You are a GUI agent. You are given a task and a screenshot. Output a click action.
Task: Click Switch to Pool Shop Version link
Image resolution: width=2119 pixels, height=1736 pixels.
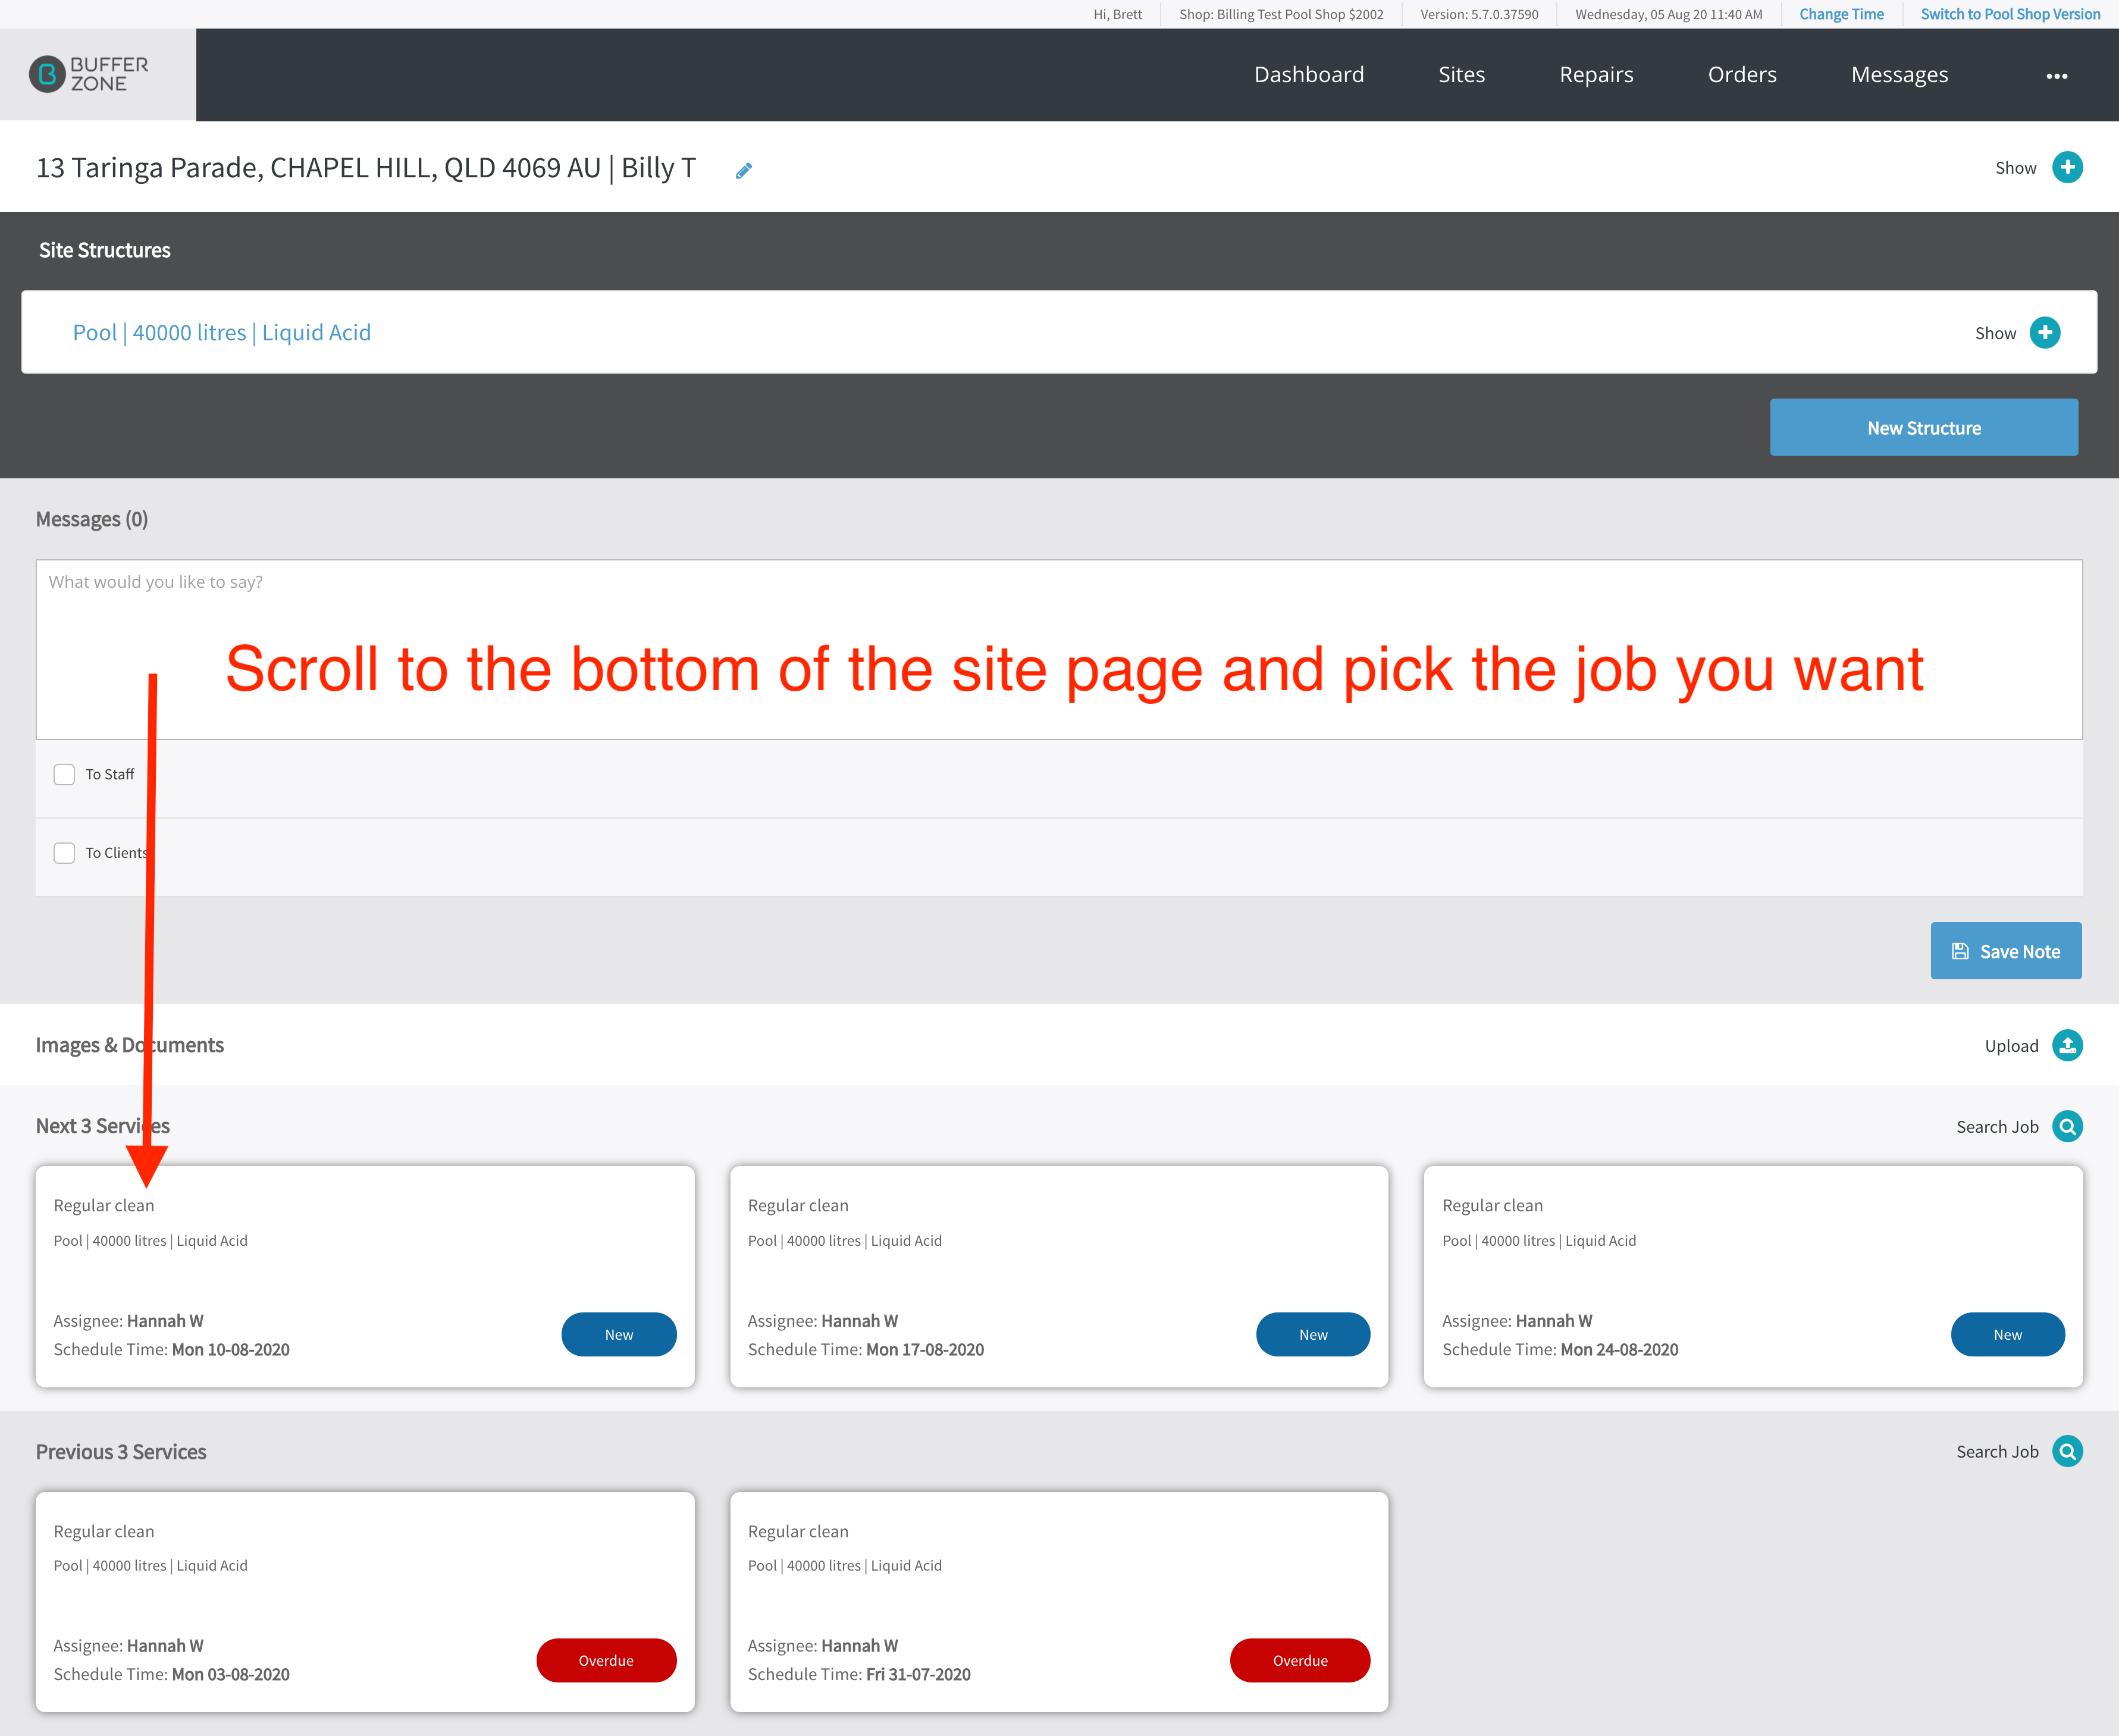click(x=2010, y=14)
